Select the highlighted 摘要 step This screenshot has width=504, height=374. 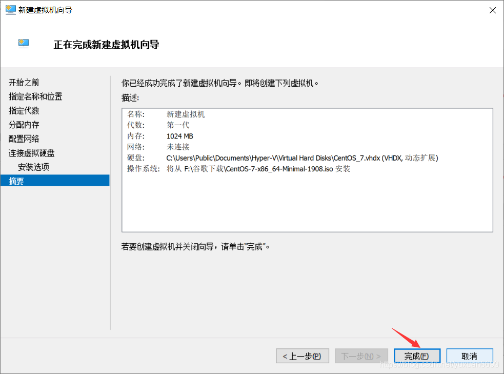pyautogui.click(x=55, y=181)
